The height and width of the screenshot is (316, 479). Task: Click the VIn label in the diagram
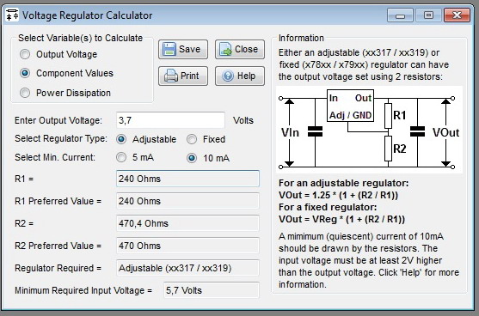[x=290, y=133]
